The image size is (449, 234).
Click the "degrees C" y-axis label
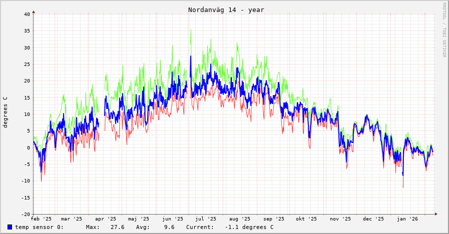(x=6, y=112)
